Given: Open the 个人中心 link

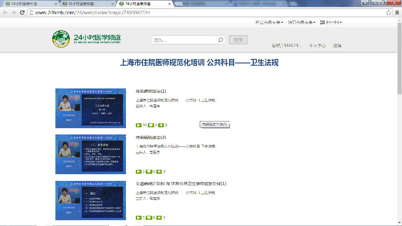Looking at the screenshot, I should [x=317, y=46].
